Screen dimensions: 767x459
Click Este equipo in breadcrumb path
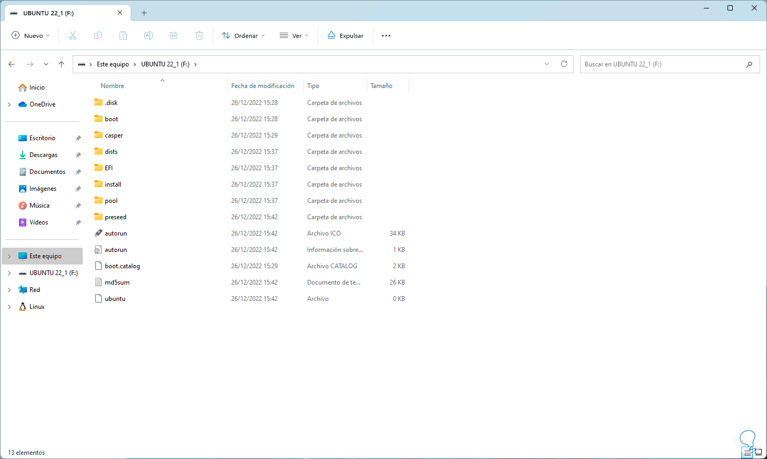(x=113, y=64)
